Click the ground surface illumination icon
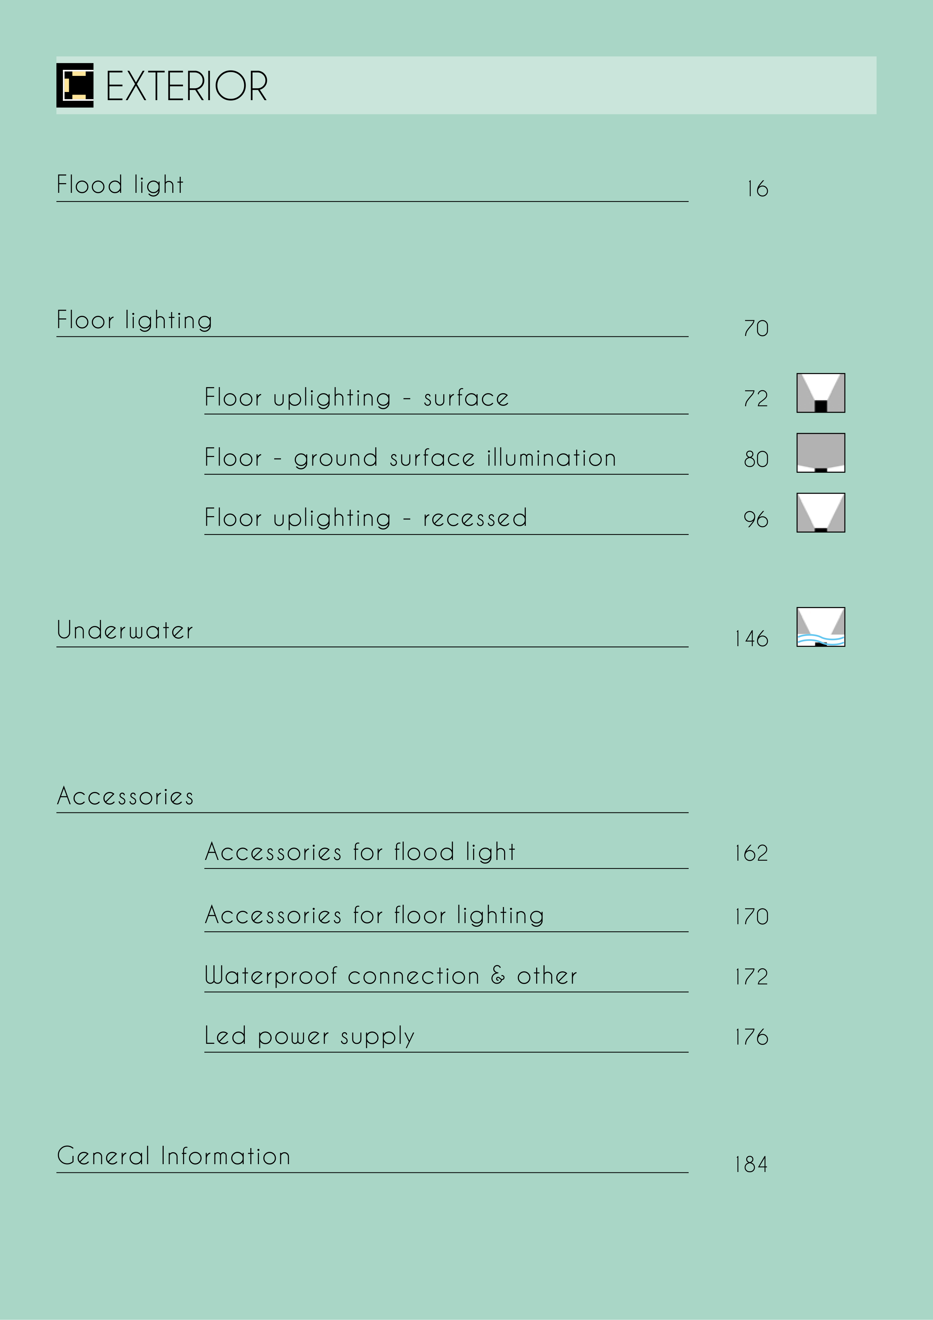 click(x=820, y=453)
